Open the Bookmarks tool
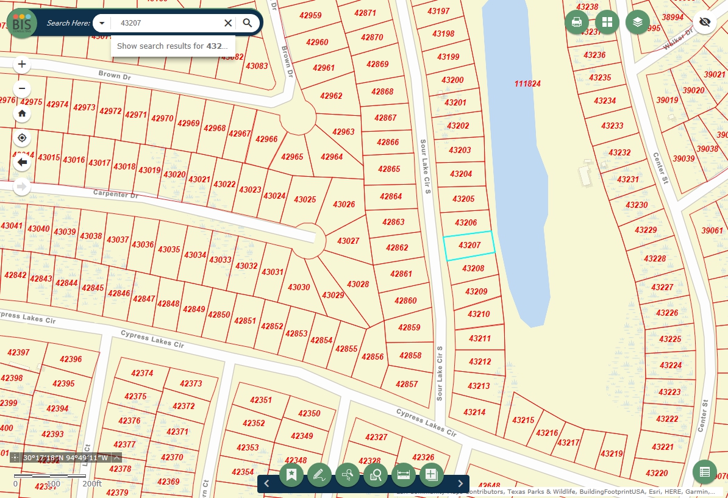Image resolution: width=728 pixels, height=498 pixels. click(x=291, y=474)
